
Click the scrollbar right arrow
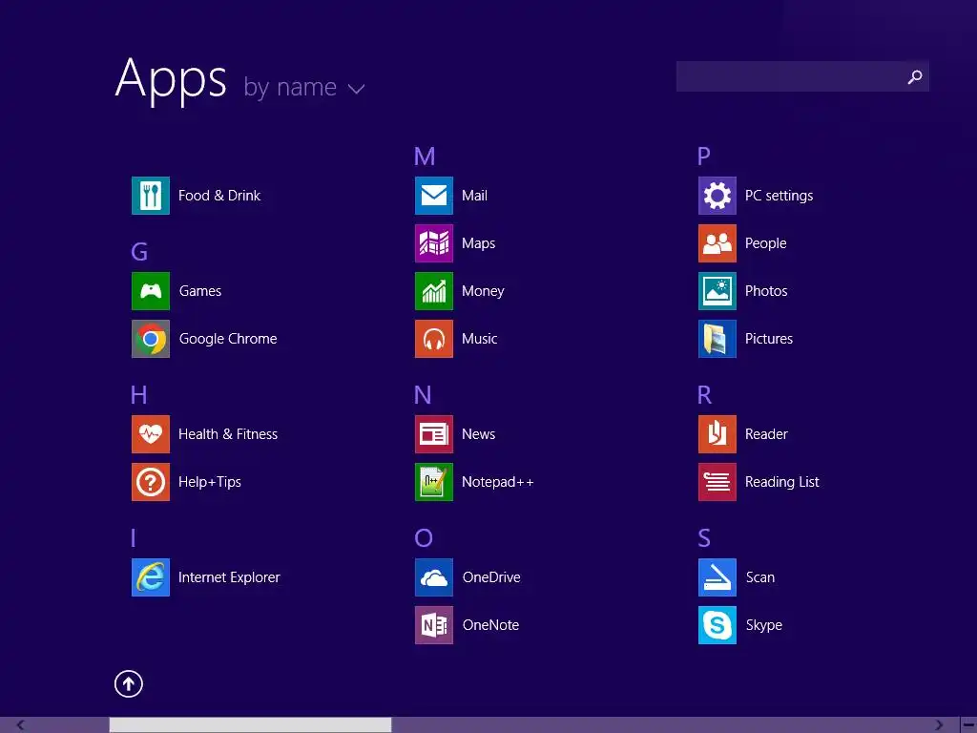click(939, 725)
